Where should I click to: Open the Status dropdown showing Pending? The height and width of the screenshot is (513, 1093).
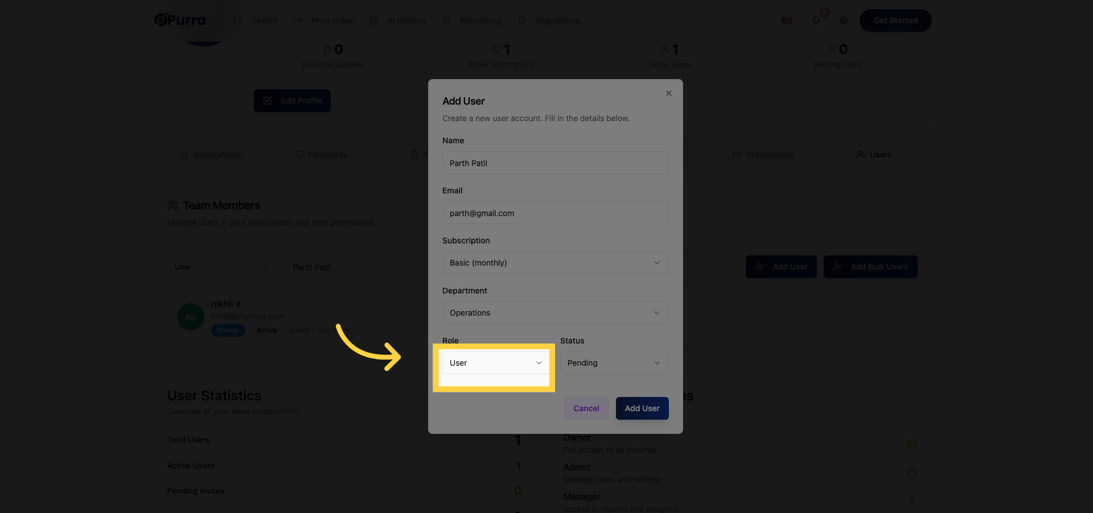pos(614,363)
